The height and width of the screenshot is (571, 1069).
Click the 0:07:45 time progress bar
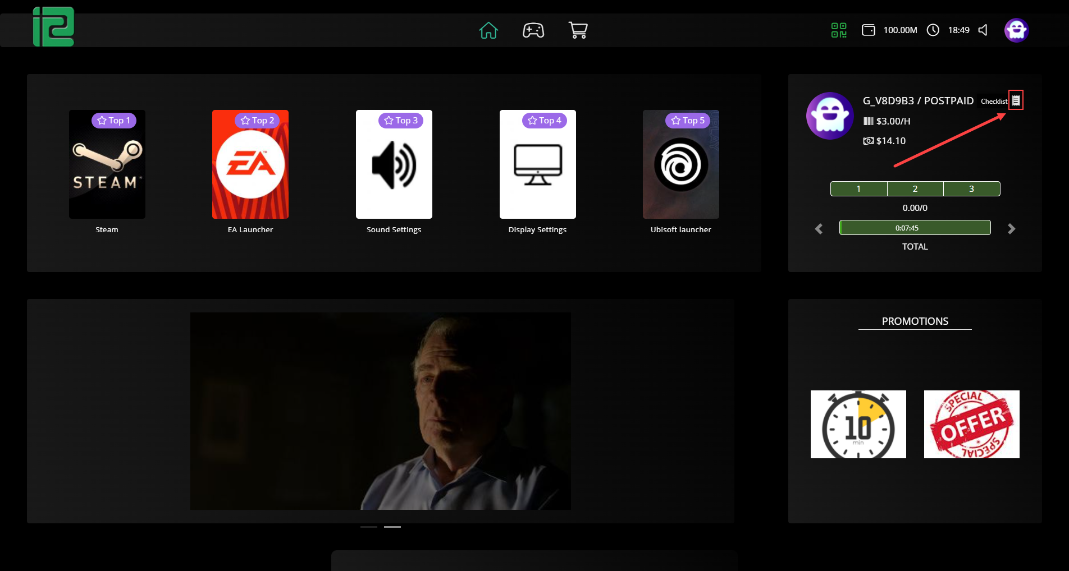(x=915, y=228)
